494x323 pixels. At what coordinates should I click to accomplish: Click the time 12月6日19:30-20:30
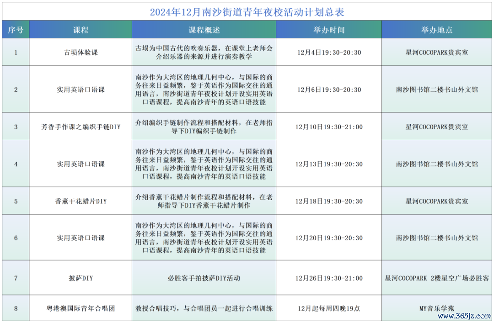coord(329,90)
